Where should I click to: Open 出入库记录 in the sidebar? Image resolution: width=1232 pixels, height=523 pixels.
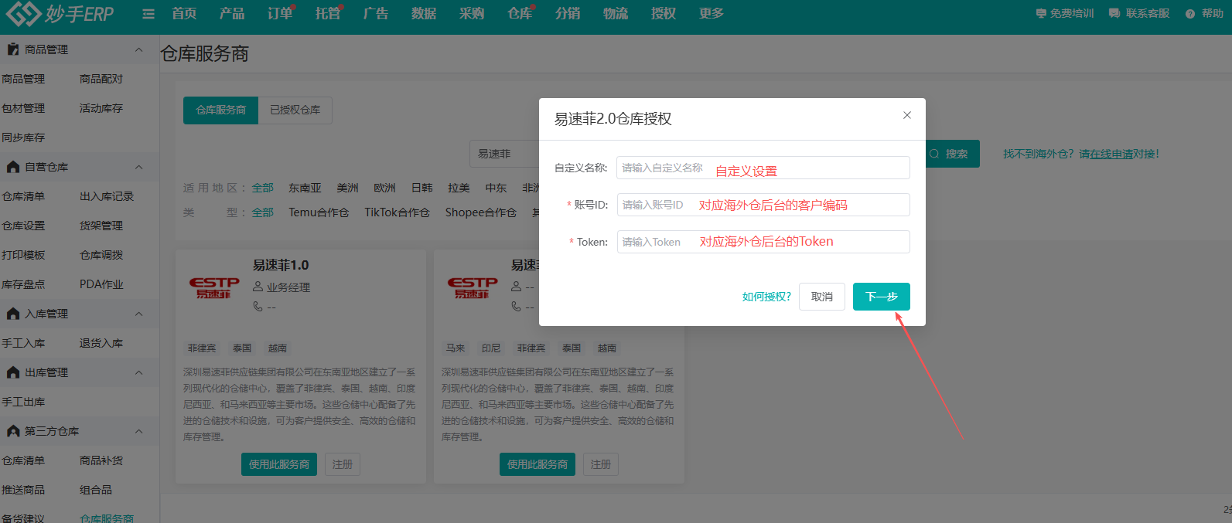(107, 196)
